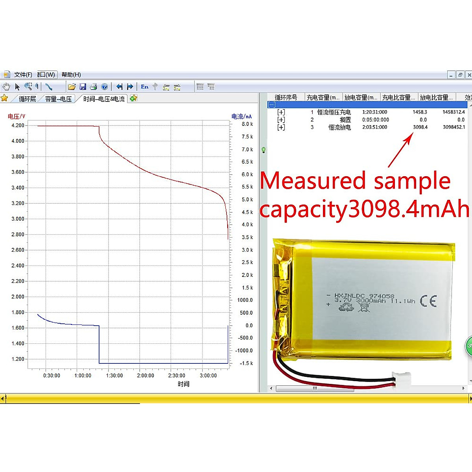Expand step 1 恒流恒压充电 row
472x472 pixels.
point(281,112)
